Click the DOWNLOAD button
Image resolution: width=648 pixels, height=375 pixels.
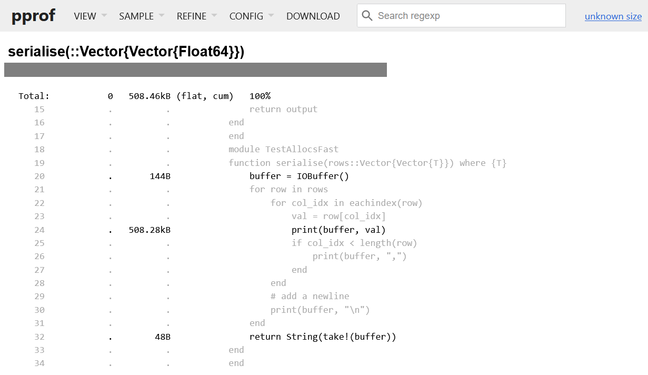313,16
